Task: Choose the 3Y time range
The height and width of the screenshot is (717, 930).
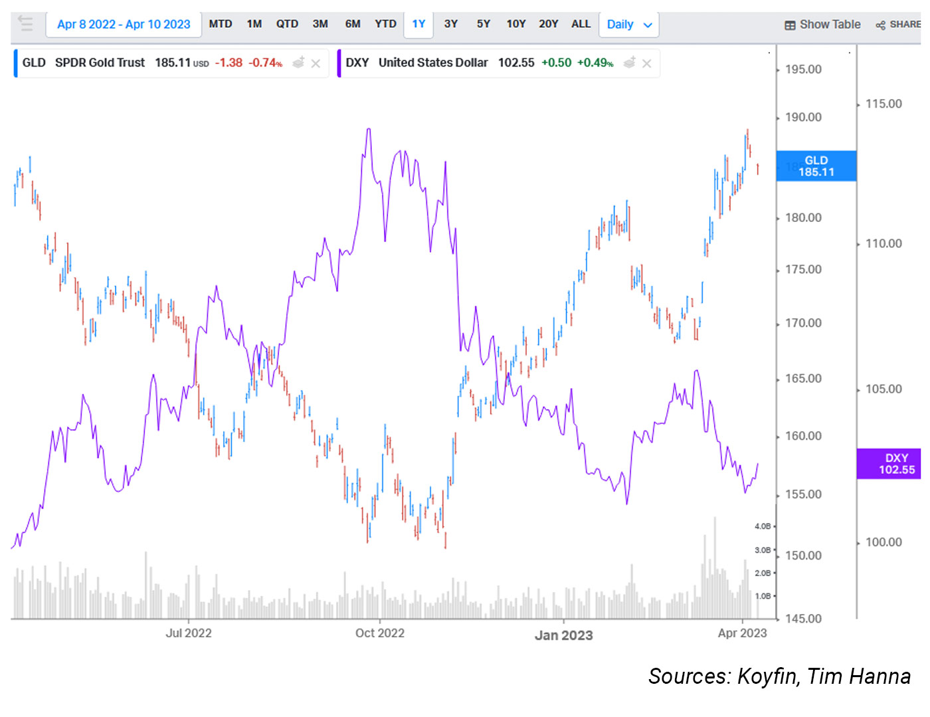Action: tap(451, 24)
